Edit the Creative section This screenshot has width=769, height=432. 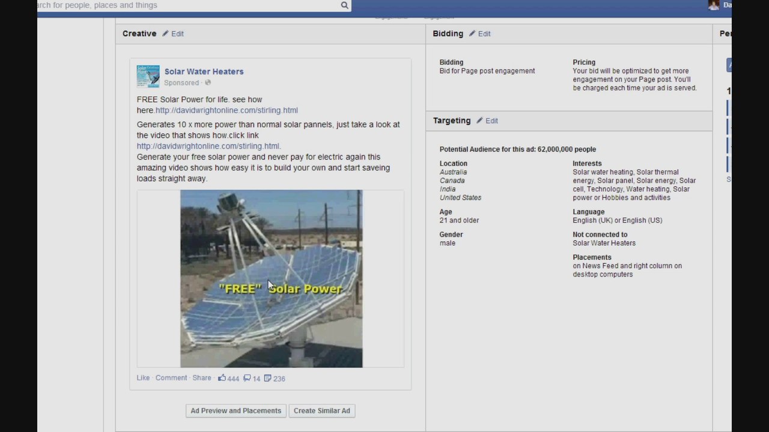coord(177,34)
